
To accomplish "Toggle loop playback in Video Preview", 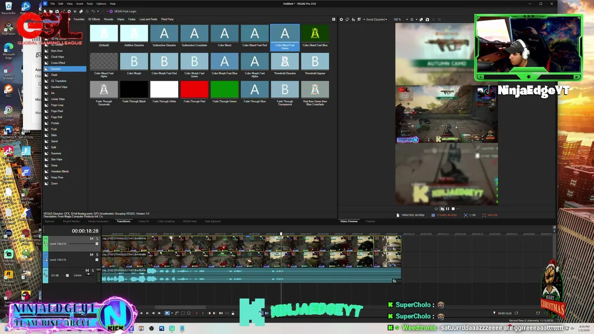I will click(x=436, y=209).
